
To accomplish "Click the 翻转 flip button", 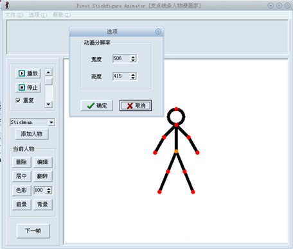I will coord(43,176).
